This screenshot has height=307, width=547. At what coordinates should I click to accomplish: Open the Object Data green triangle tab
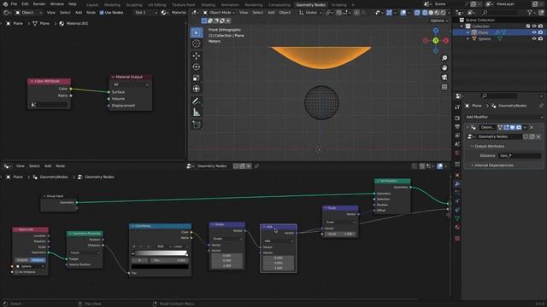click(x=457, y=218)
